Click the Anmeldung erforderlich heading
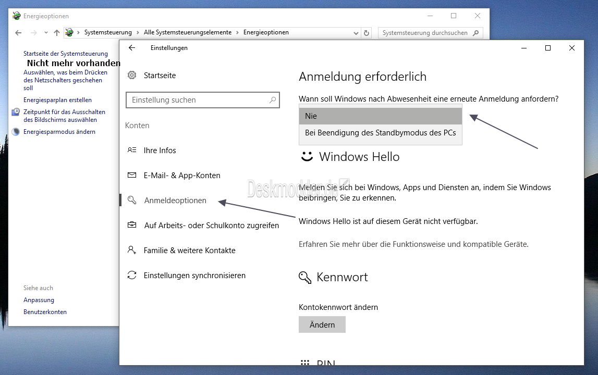Viewport: 598px width, 375px height. click(x=362, y=77)
